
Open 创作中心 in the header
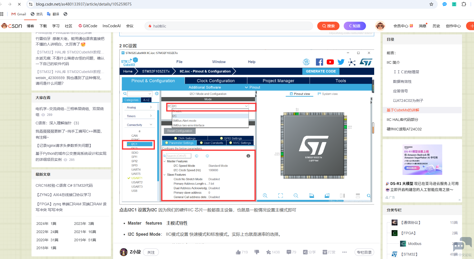(x=453, y=26)
